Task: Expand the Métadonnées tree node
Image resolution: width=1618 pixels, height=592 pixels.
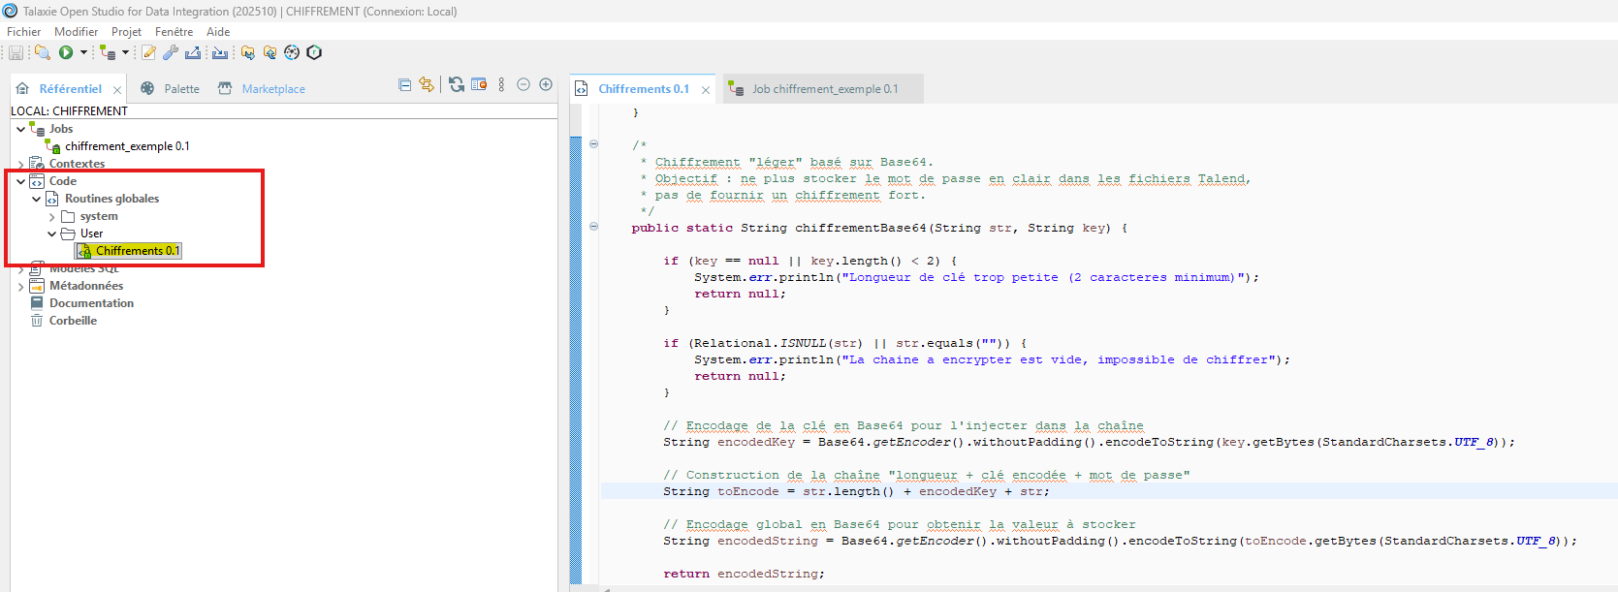Action: click(x=20, y=286)
